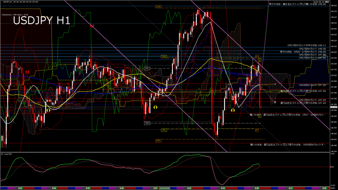Select the YDO yesterday-open label
Viewport: 338px width, 190px height.
click(x=147, y=123)
